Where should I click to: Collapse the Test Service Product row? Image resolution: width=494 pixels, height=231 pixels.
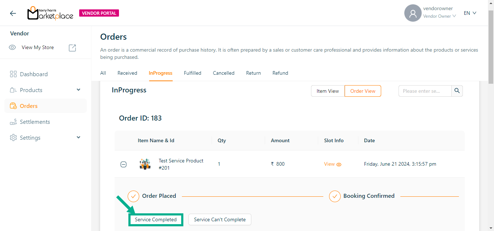click(123, 165)
